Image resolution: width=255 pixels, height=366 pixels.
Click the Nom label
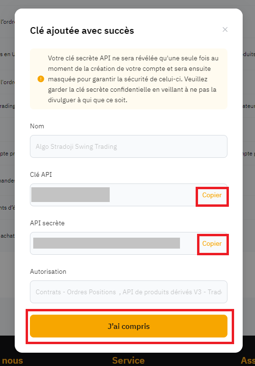(37, 126)
